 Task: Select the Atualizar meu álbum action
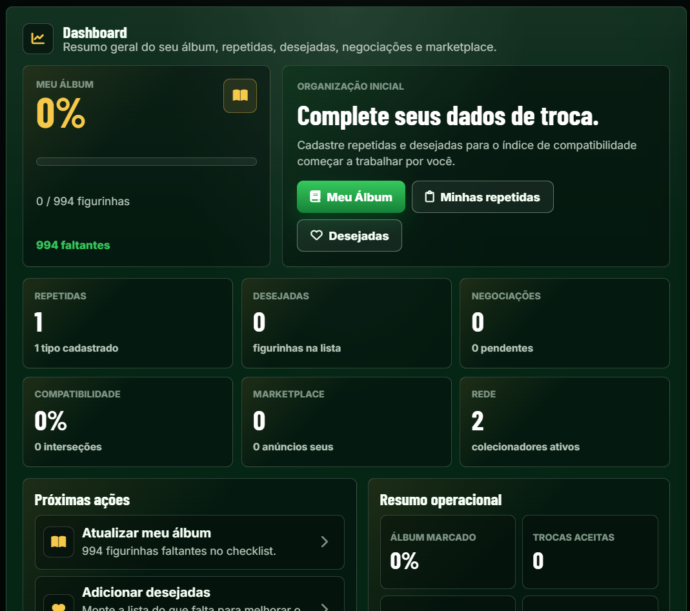click(x=189, y=542)
